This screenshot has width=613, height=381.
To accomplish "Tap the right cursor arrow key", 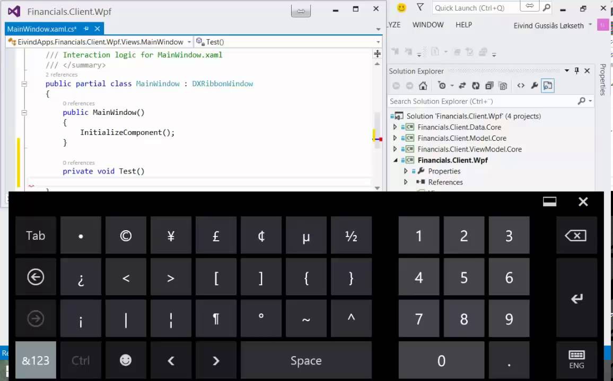I will pyautogui.click(x=216, y=360).
